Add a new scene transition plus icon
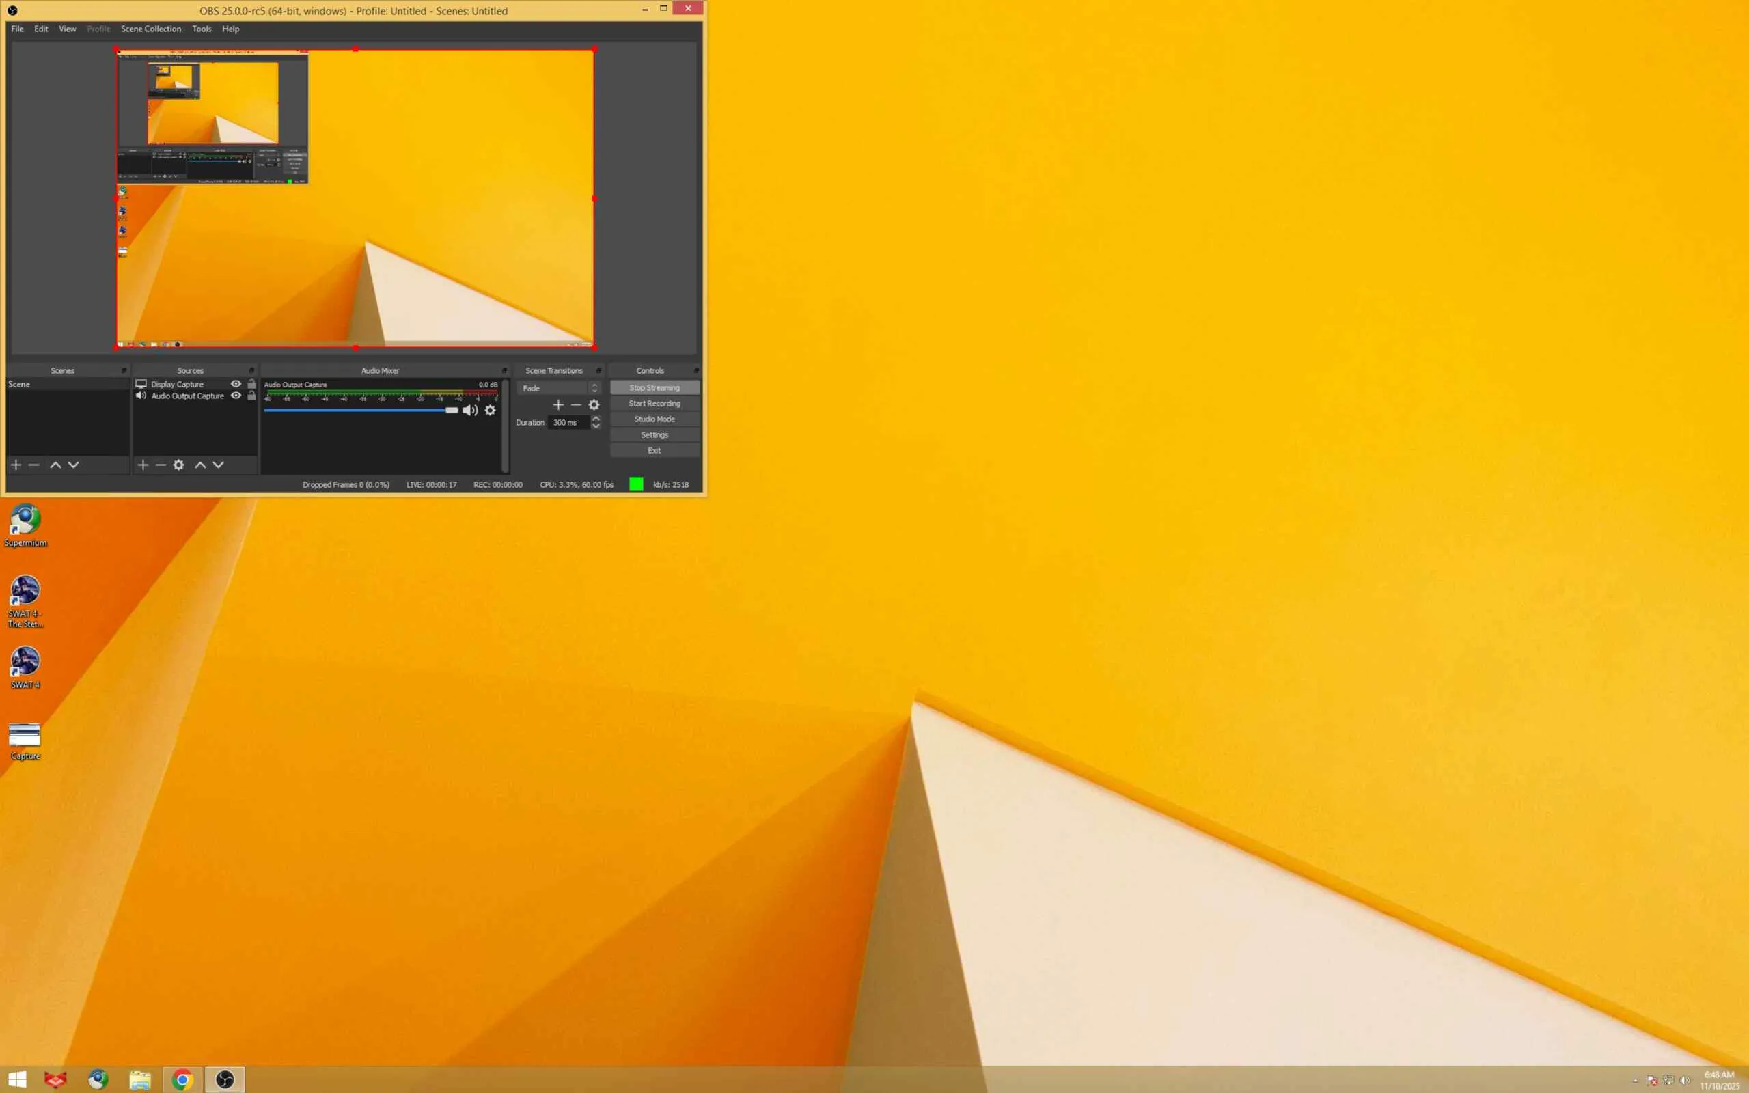The width and height of the screenshot is (1749, 1093). (558, 405)
